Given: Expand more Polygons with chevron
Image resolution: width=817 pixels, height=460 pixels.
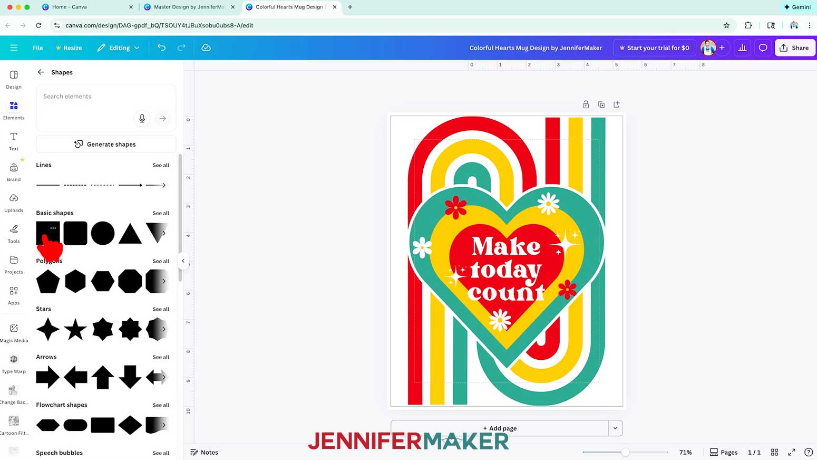Looking at the screenshot, I should (164, 281).
